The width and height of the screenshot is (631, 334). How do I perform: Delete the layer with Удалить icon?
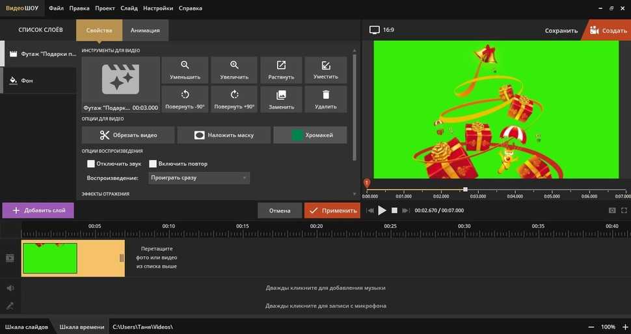325,99
